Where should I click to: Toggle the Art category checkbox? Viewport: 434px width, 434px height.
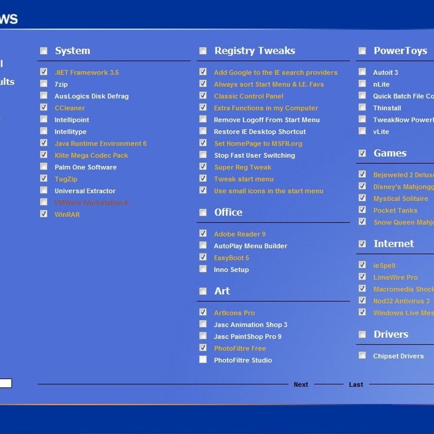point(203,291)
